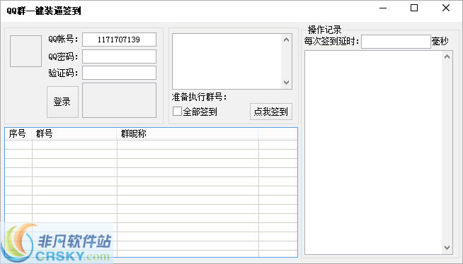
Task: Click the down arrow of the 操作记录 log scrollbar
Action: click(447, 248)
